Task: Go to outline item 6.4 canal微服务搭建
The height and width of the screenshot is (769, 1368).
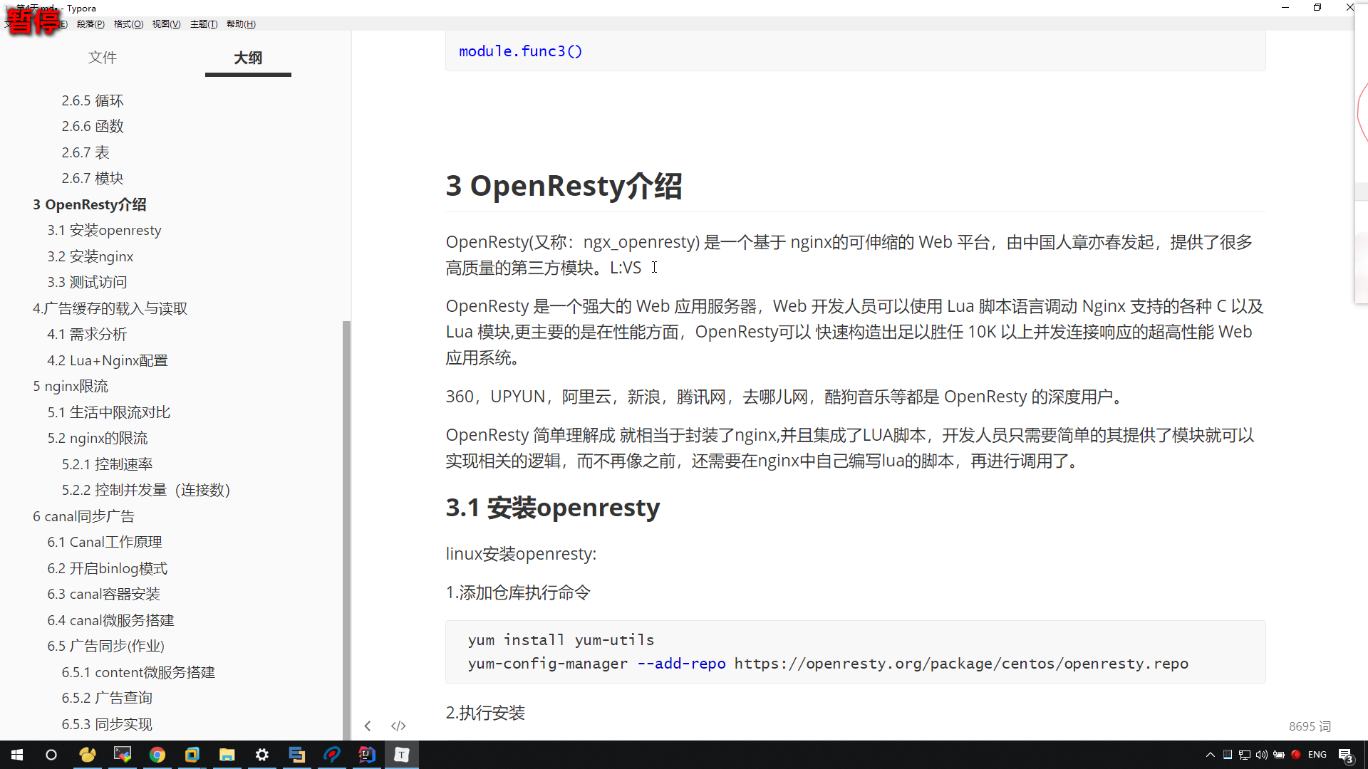Action: tap(111, 620)
